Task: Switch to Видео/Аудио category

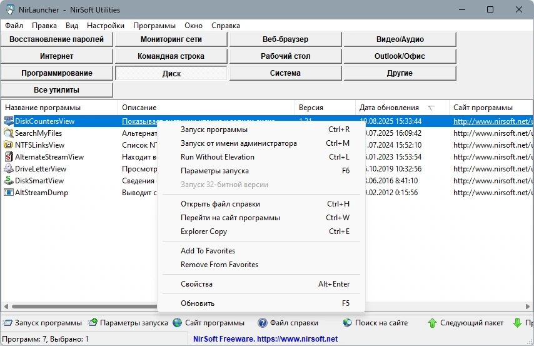Action: [x=400, y=39]
